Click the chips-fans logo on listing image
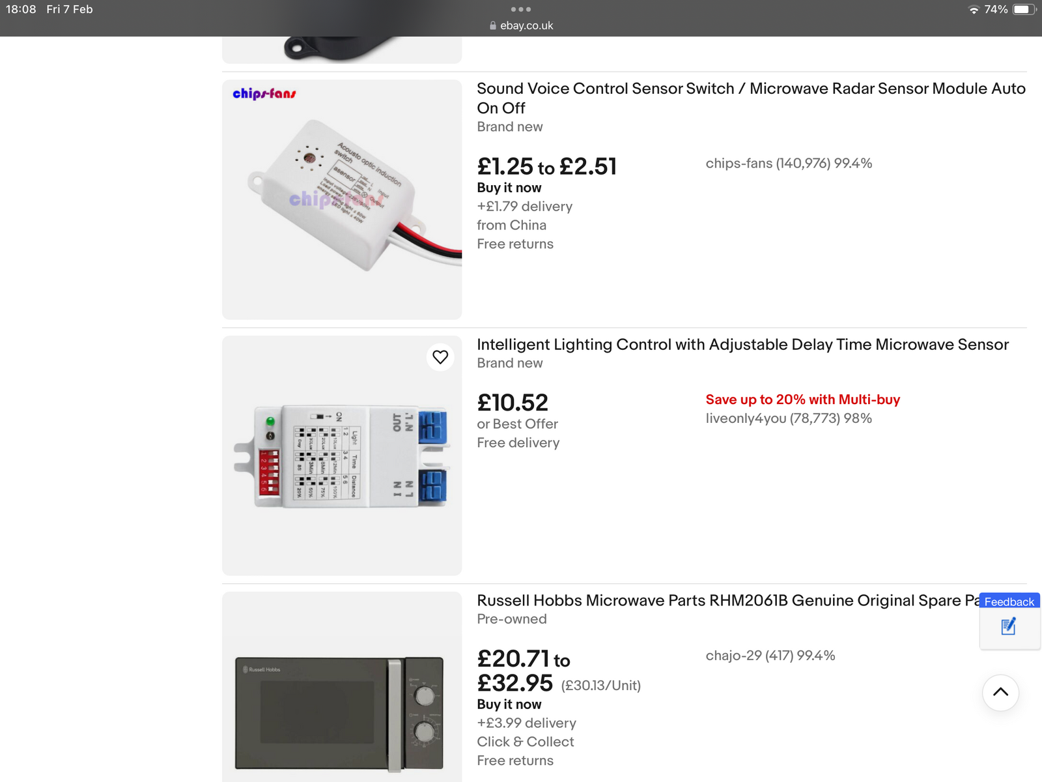The height and width of the screenshot is (782, 1042). [264, 94]
